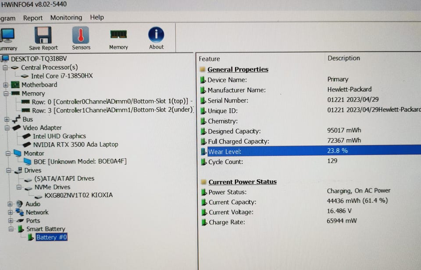Select (S)ATA/ATAPI Drives entry
The width and height of the screenshot is (421, 270).
pos(64,178)
